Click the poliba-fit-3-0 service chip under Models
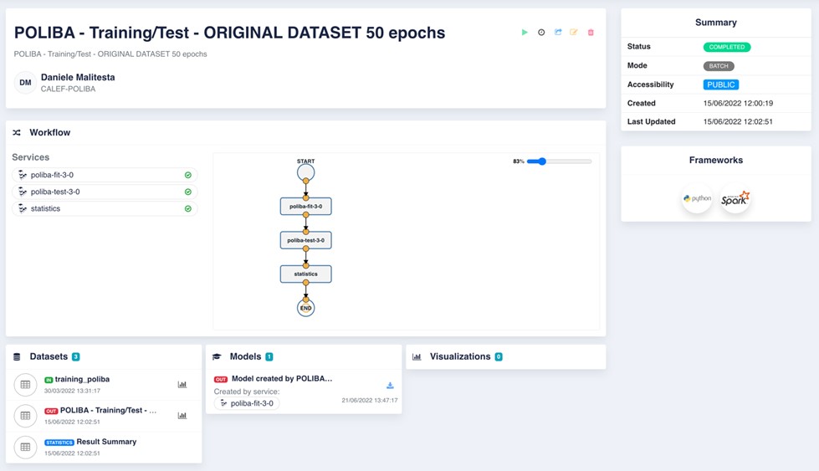 [246, 403]
